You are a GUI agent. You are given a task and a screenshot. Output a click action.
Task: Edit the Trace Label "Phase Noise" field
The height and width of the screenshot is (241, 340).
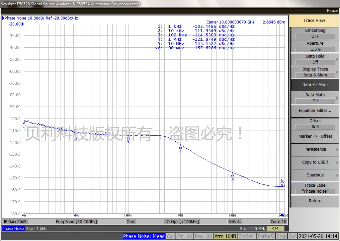[315, 191]
